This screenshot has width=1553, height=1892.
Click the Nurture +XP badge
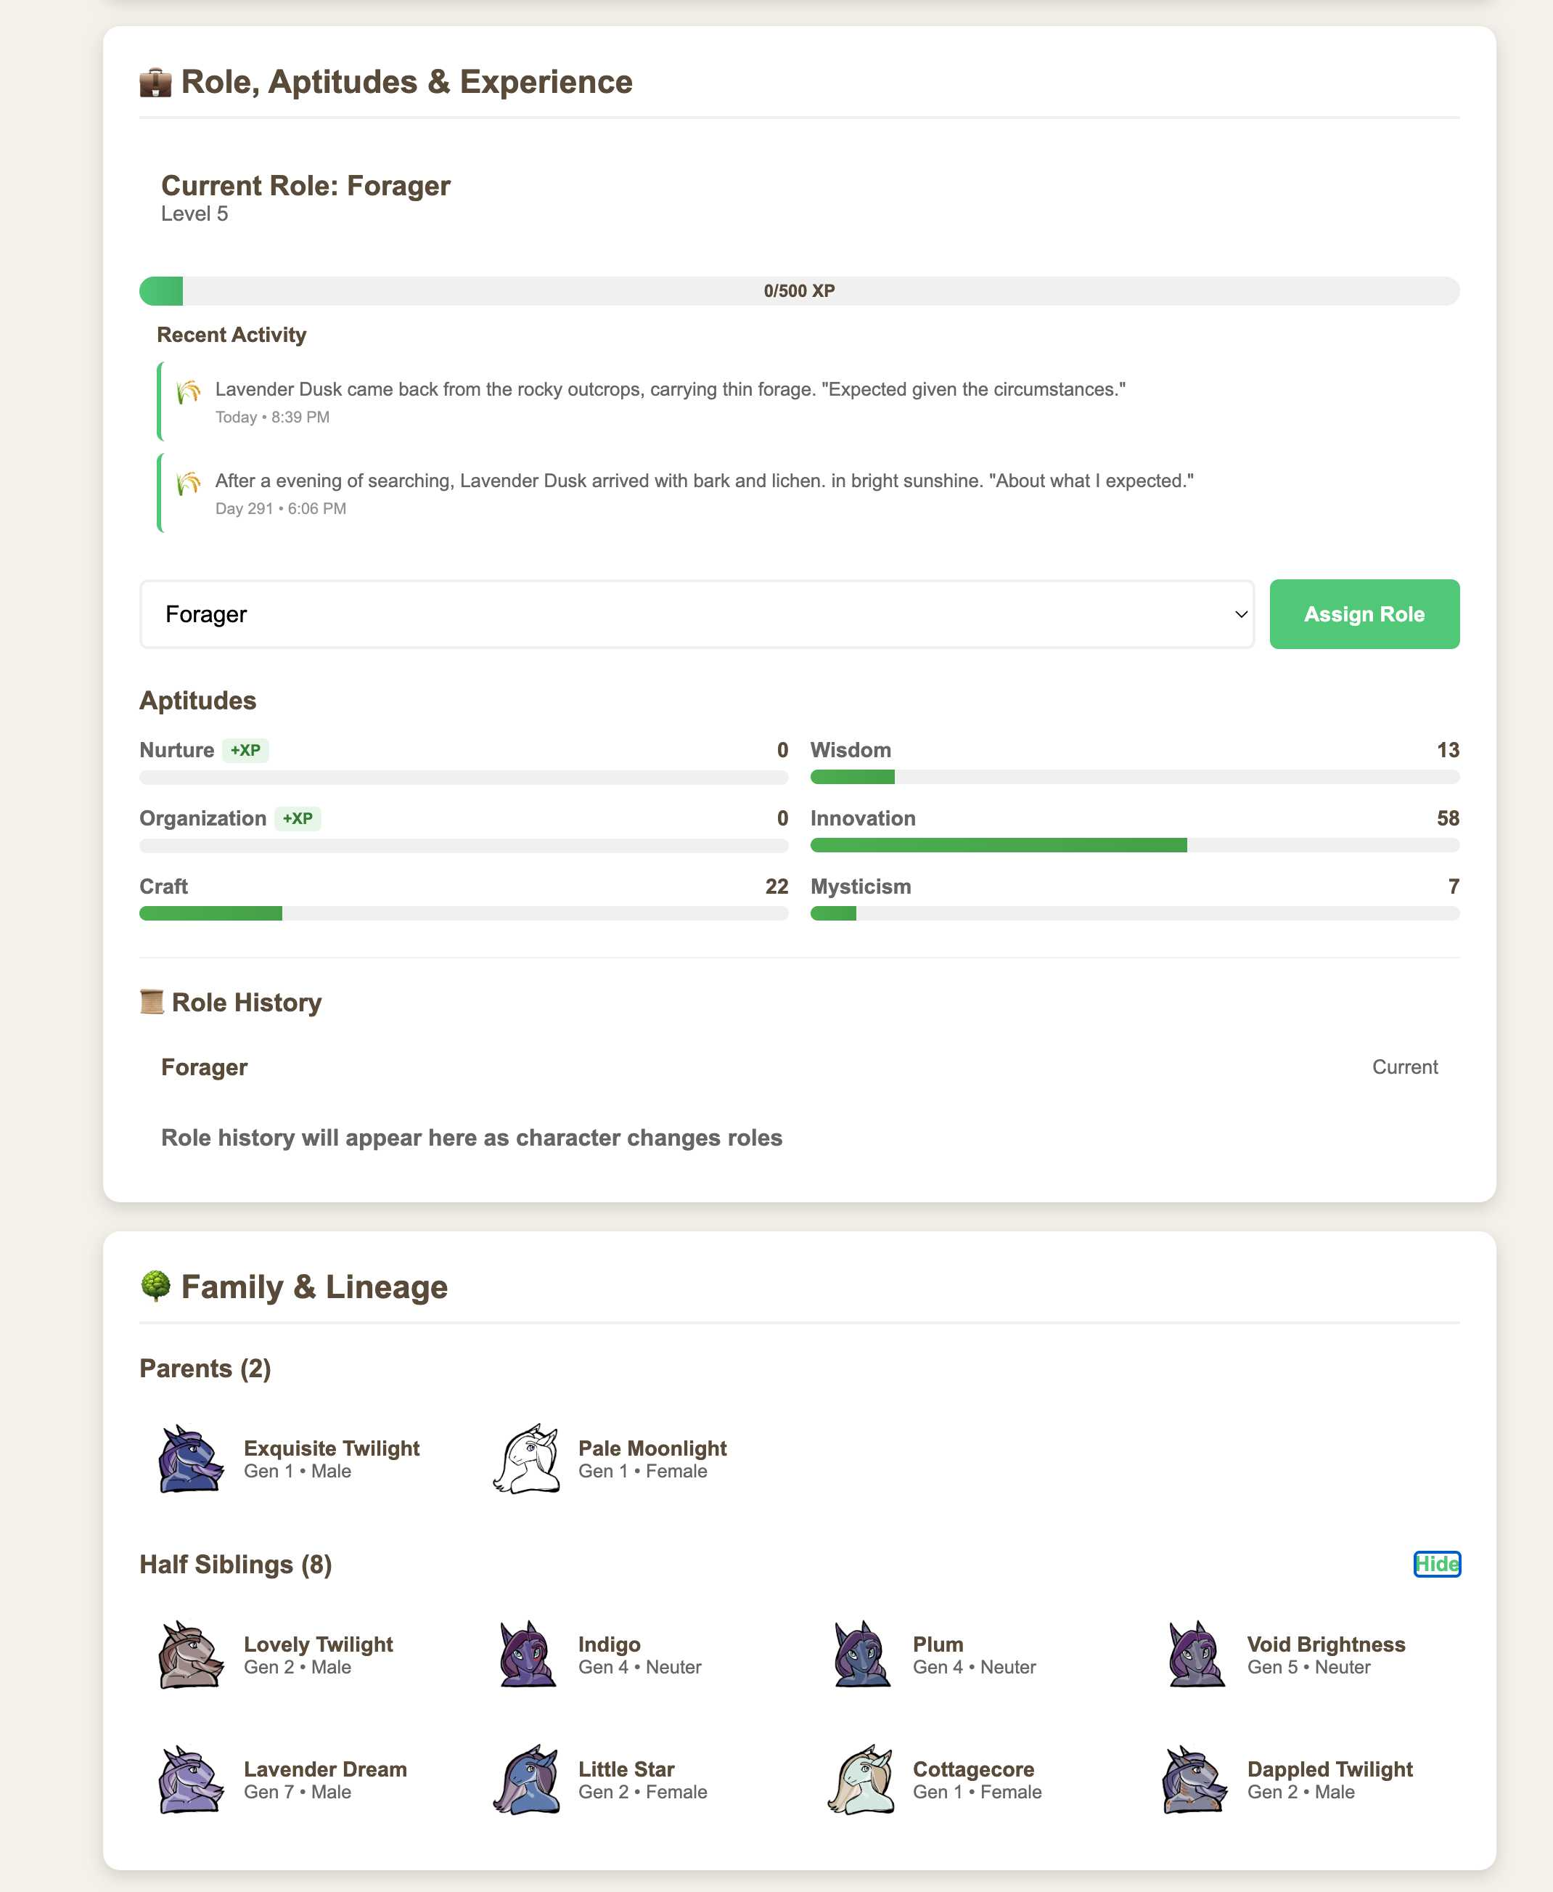point(245,750)
